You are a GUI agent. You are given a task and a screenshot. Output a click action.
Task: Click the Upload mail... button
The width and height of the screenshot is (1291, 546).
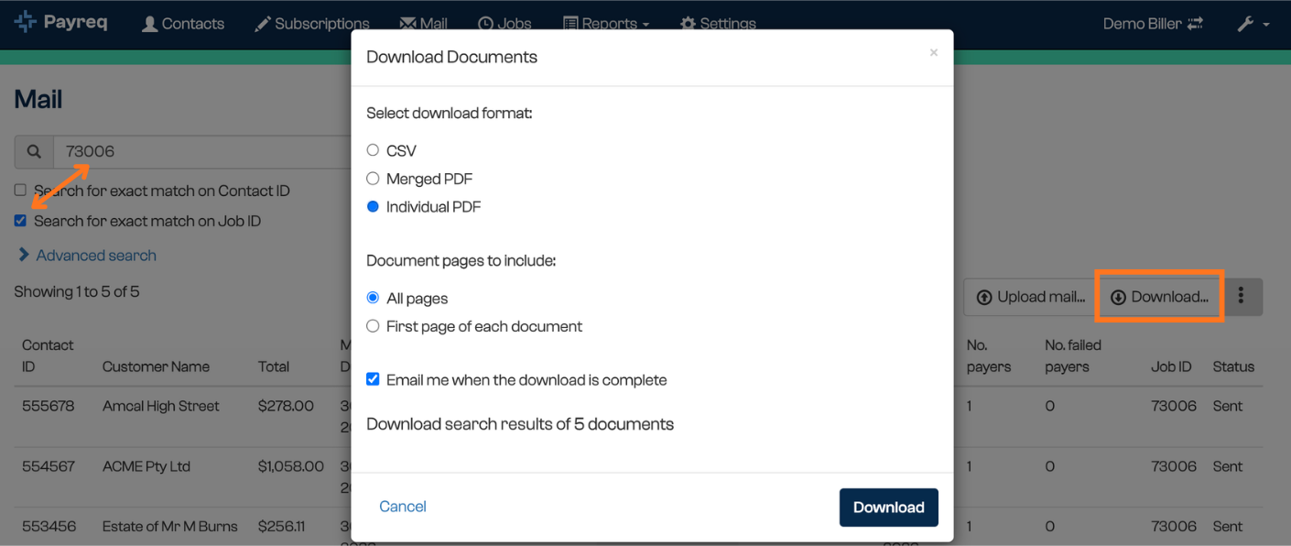pos(1031,297)
